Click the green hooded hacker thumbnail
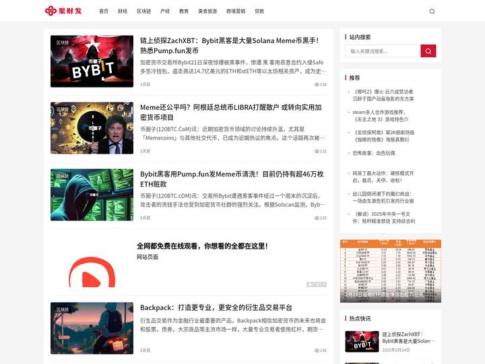Screen dimensions: 485x364 pos(92,195)
